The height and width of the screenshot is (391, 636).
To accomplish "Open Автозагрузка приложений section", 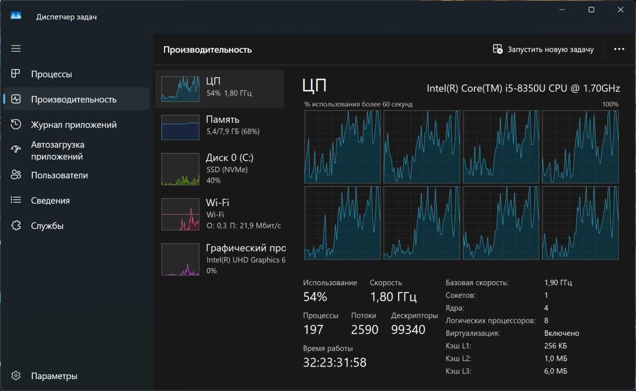I will [76, 150].
